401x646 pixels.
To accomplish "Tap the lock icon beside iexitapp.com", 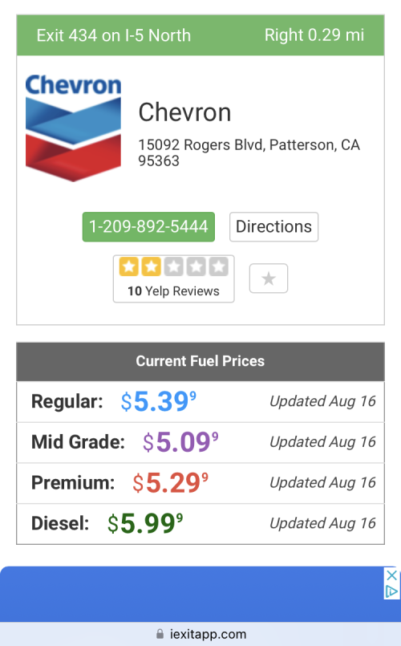I will (160, 634).
